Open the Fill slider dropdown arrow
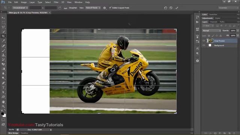240x135 pixels. click(x=238, y=36)
